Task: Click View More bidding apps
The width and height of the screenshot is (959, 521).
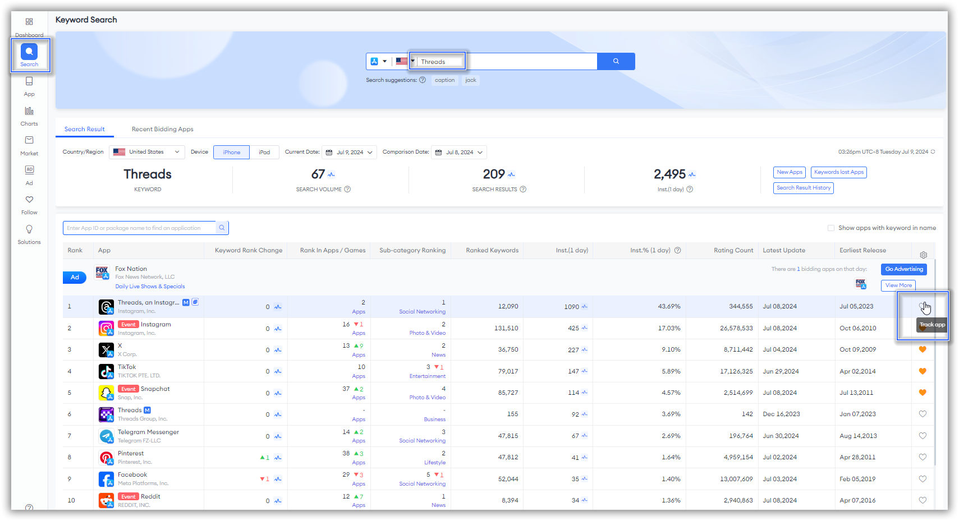Action: click(x=898, y=285)
